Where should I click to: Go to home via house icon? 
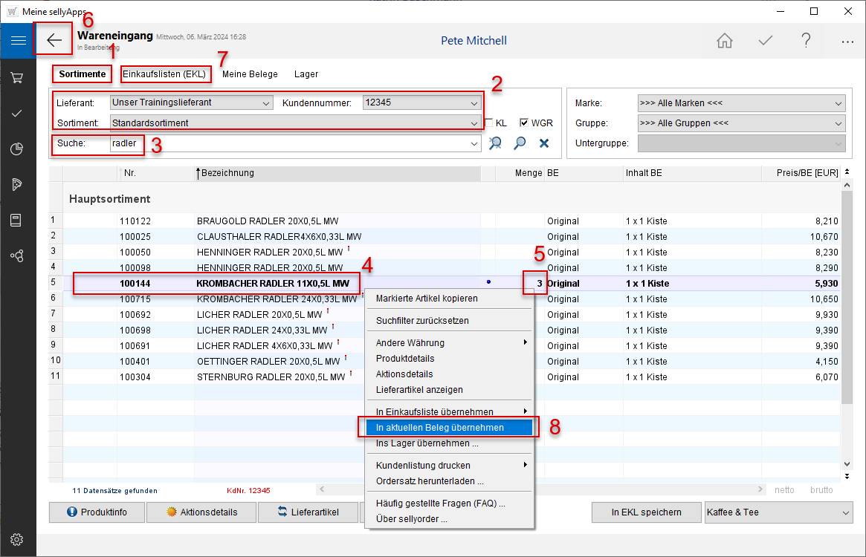[x=724, y=41]
